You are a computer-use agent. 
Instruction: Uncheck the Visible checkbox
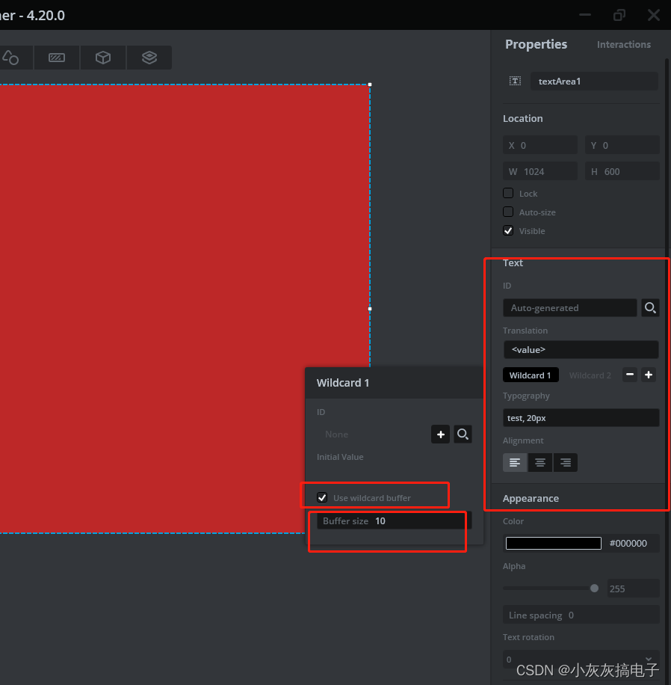coord(508,230)
